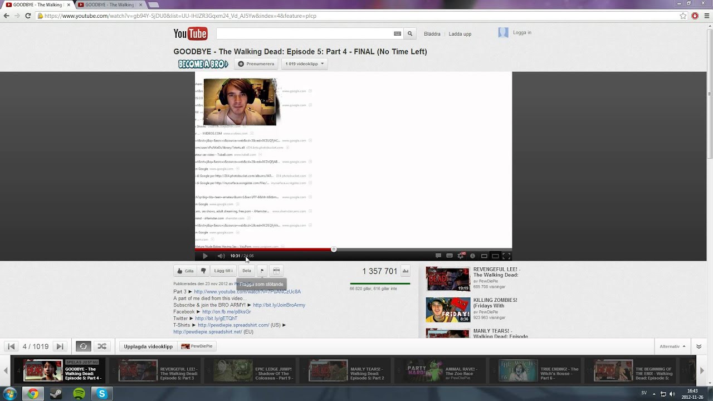Show video statistics chart icon
The width and height of the screenshot is (713, 401).
[406, 271]
